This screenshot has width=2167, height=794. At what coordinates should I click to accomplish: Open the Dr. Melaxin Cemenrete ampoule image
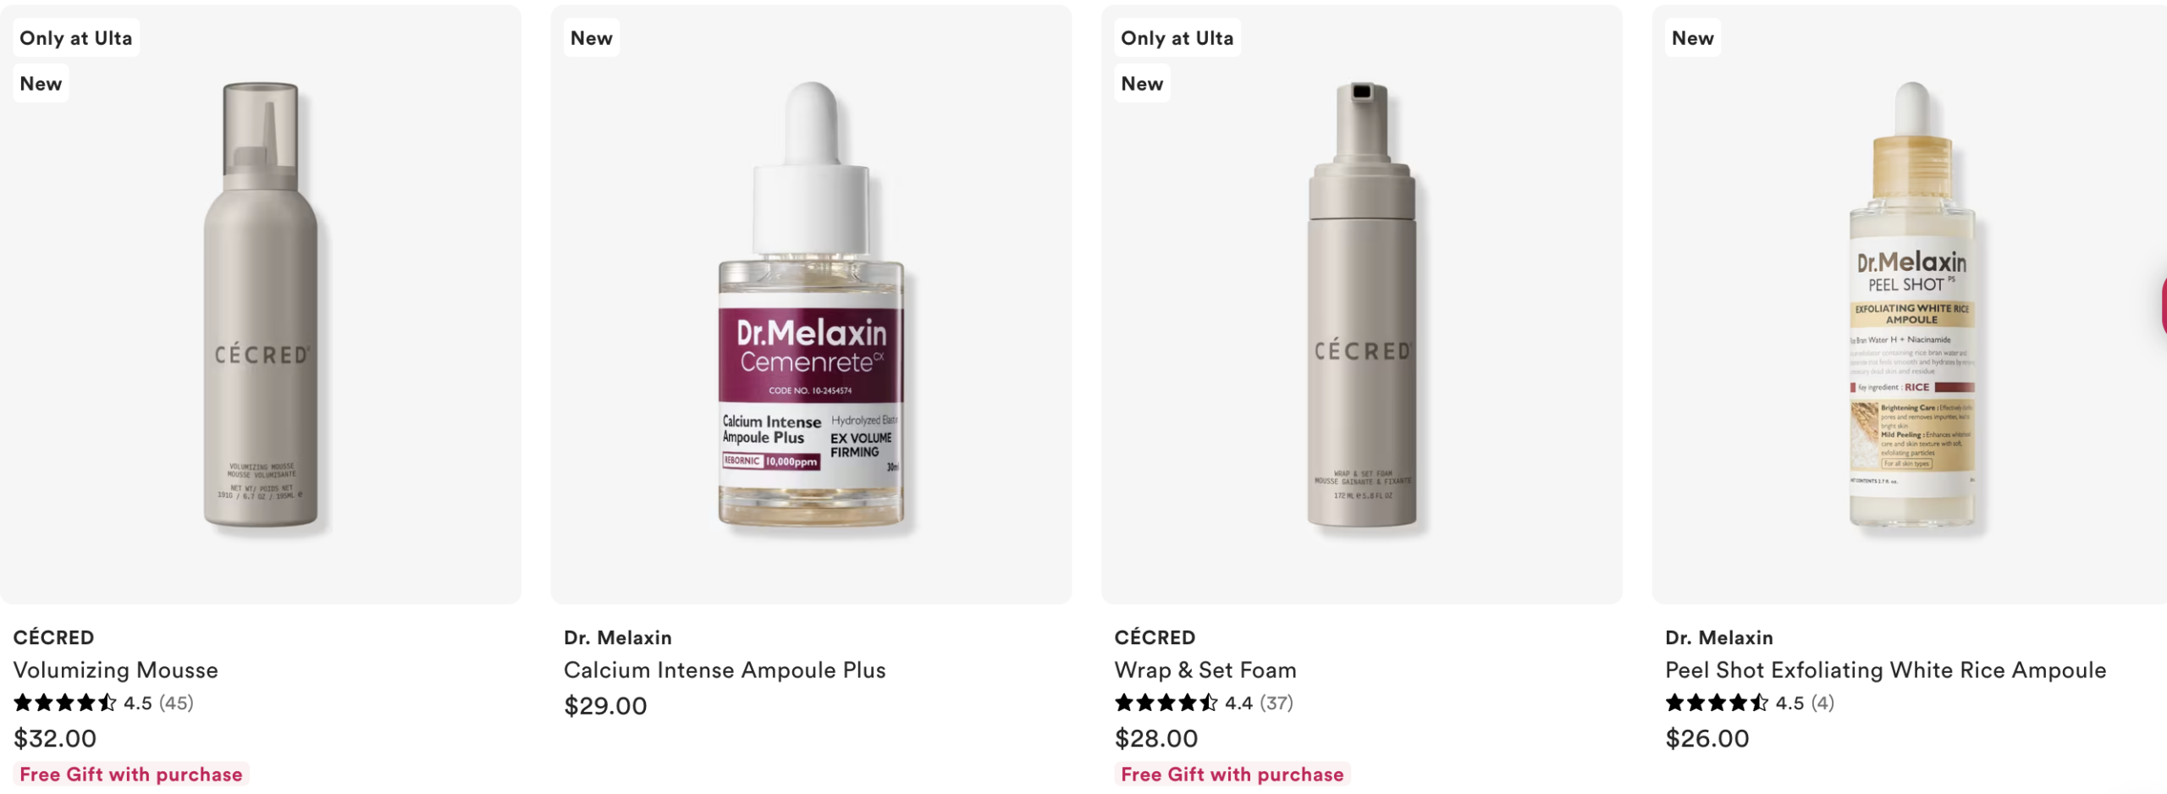[811, 305]
